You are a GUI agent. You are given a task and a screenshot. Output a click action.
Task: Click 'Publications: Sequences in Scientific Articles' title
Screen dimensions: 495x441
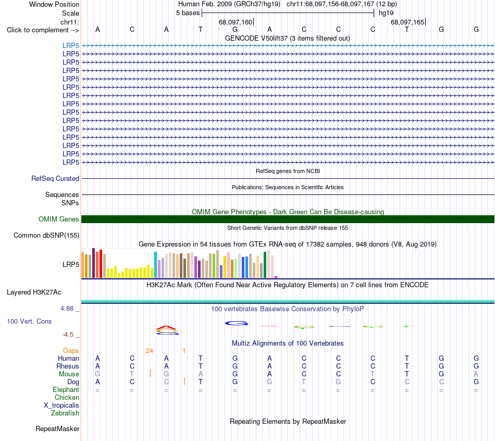tap(288, 187)
